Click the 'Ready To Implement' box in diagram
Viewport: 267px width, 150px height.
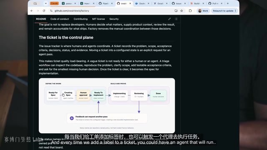pyautogui.click(x=98, y=95)
